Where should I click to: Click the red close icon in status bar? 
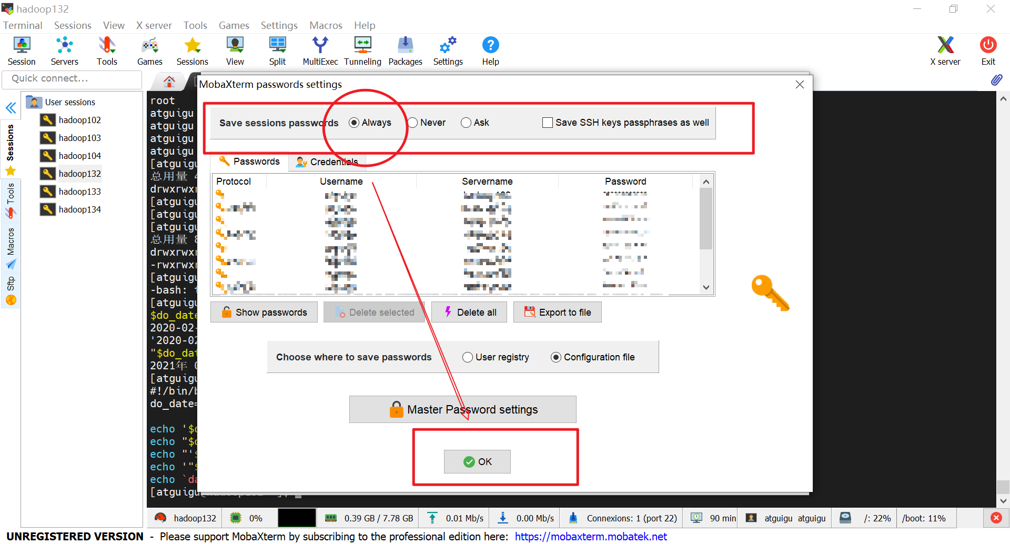point(996,518)
